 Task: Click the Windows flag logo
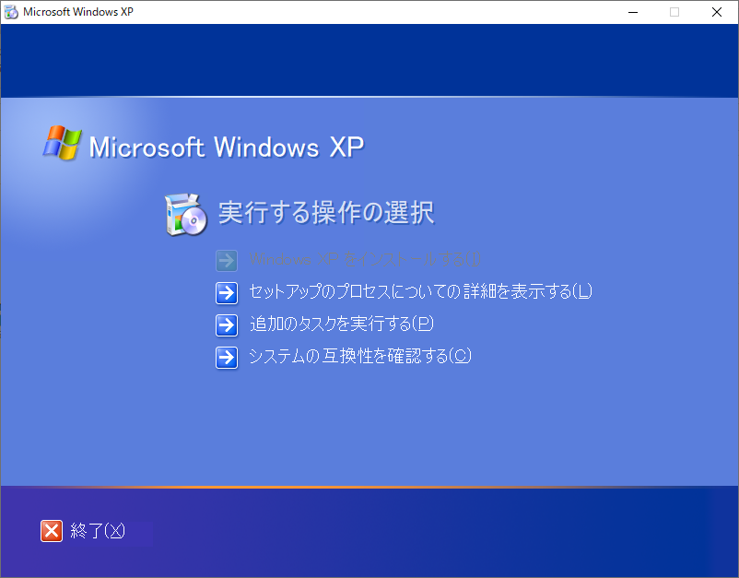[63, 142]
